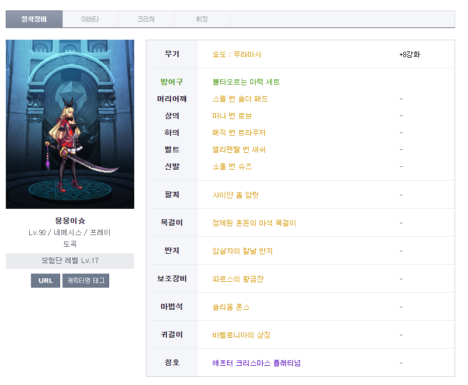
Task: Open title item 애프터 크리스마스 플래티넘
Action: point(256,363)
